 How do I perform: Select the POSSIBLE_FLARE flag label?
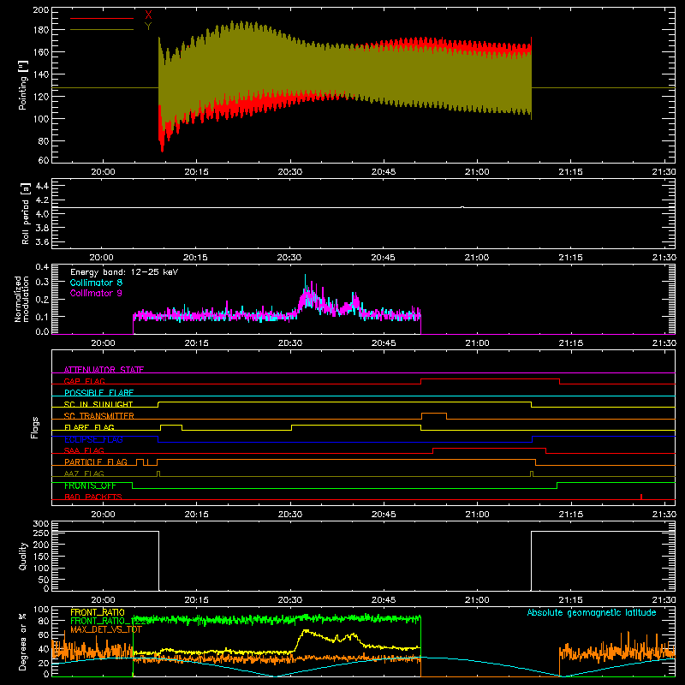98,393
